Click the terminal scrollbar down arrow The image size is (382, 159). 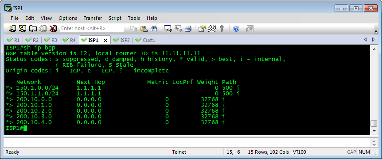coord(374,131)
